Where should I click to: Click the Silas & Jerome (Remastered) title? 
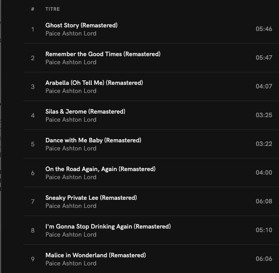click(x=85, y=112)
